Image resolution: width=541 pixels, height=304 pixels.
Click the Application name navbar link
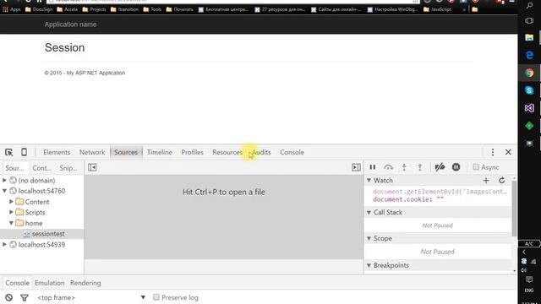click(70, 24)
